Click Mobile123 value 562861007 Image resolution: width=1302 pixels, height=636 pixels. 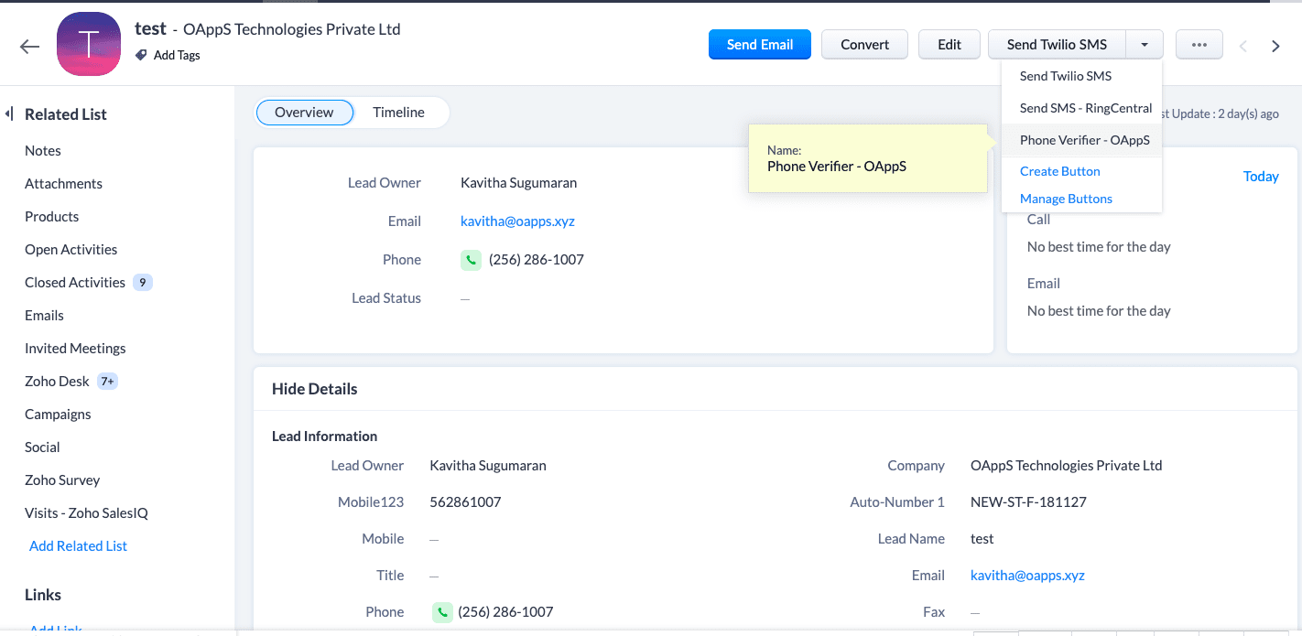pos(465,502)
